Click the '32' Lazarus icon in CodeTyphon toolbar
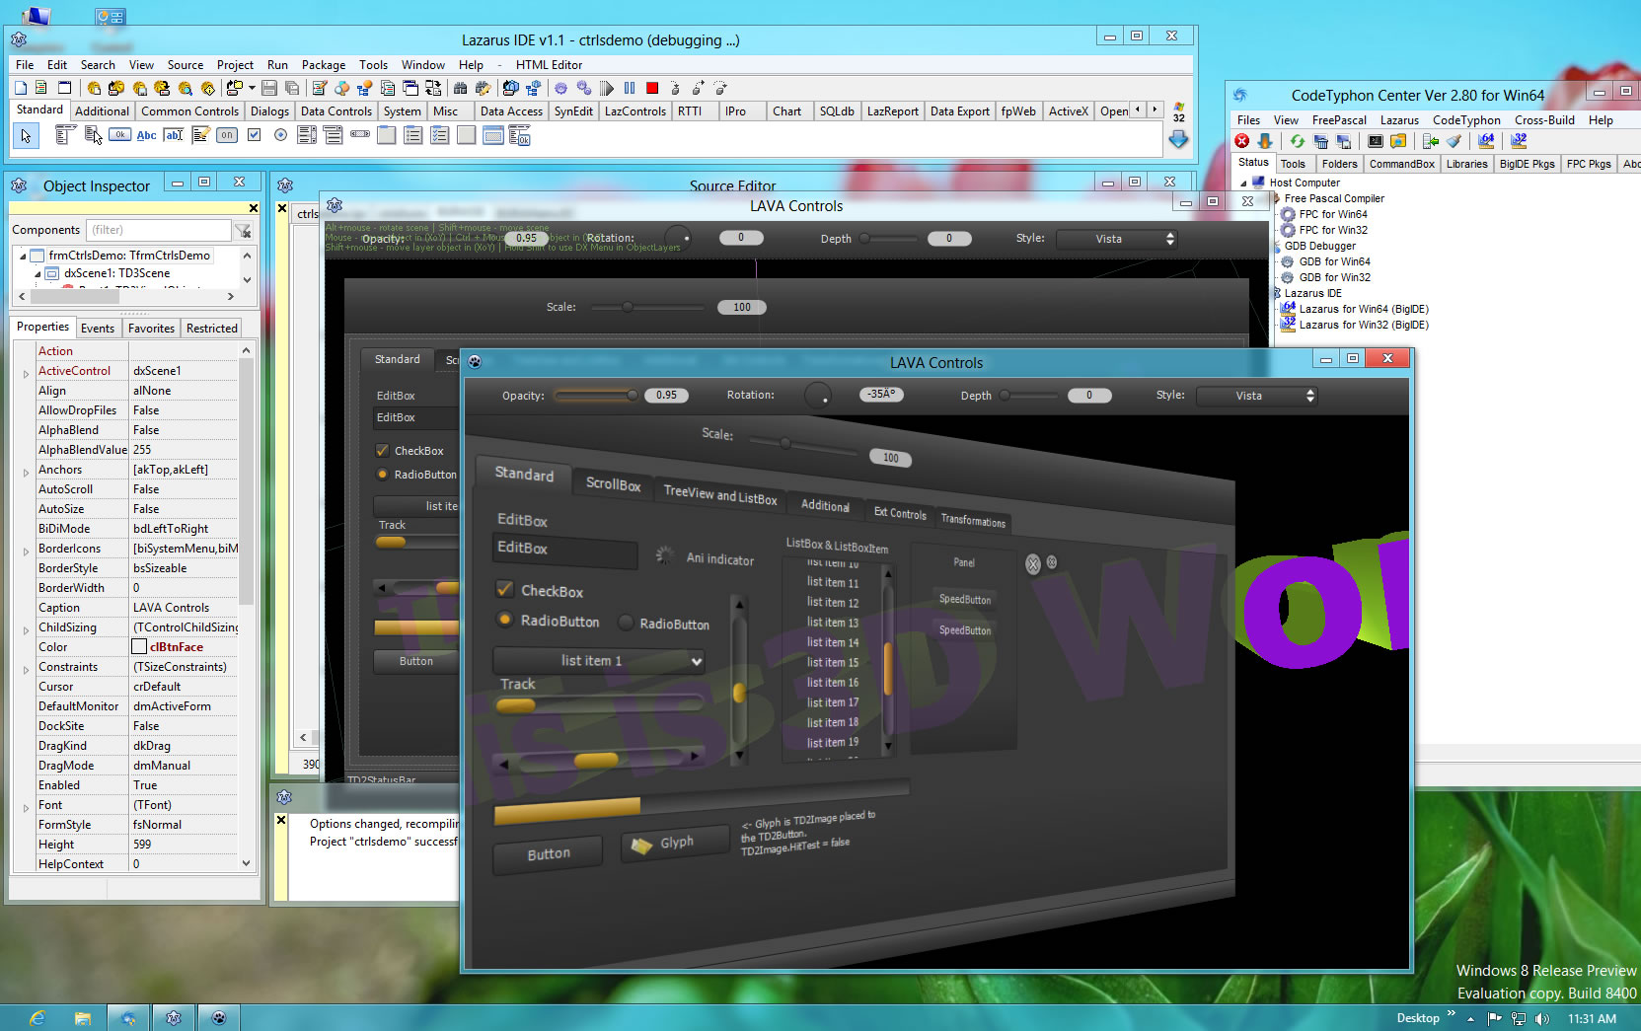Viewport: 1641px width, 1031px height. tap(1519, 141)
